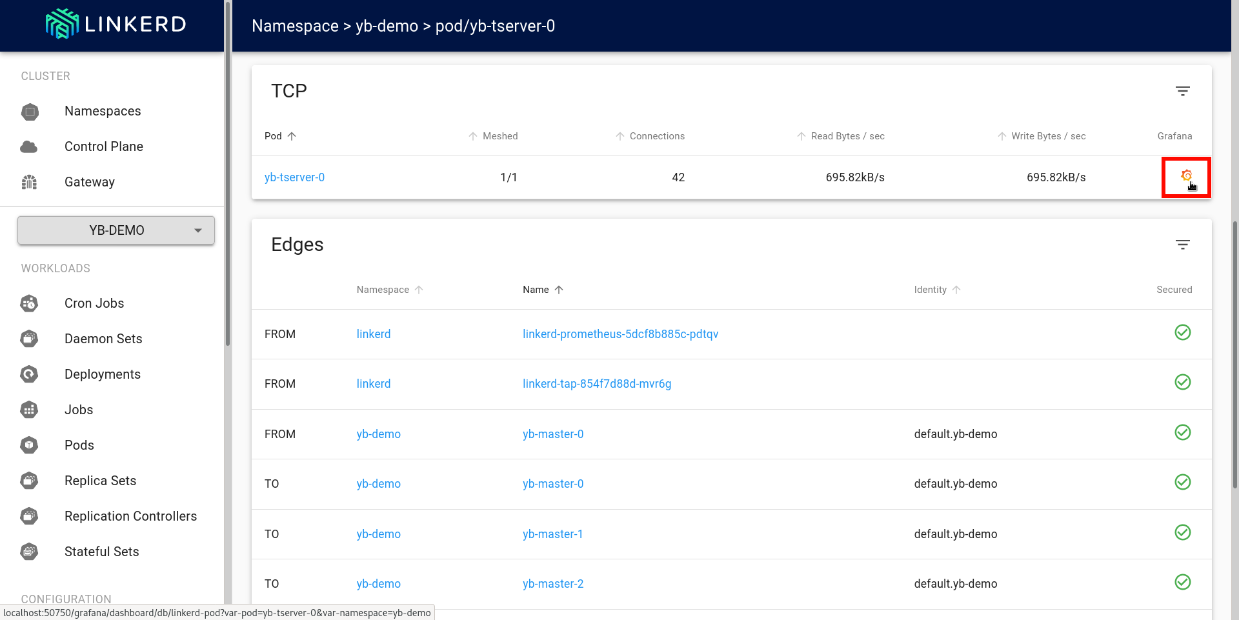Click the Linkerd logo
1239x620 pixels.
click(x=116, y=24)
